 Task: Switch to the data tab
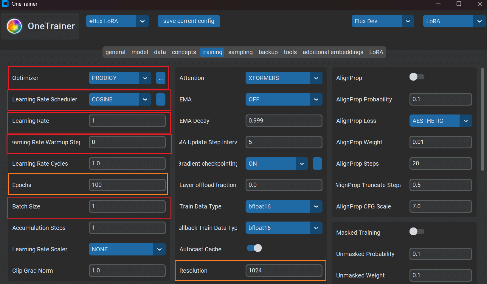(160, 52)
